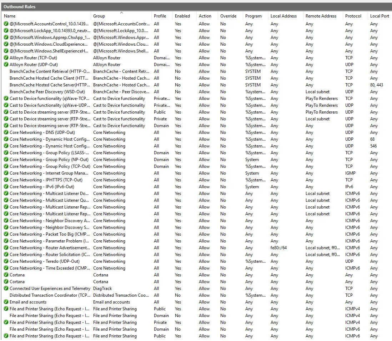Click check icon for Multicast Listener Done rule
The image size is (392, 341).
(x=6, y=194)
